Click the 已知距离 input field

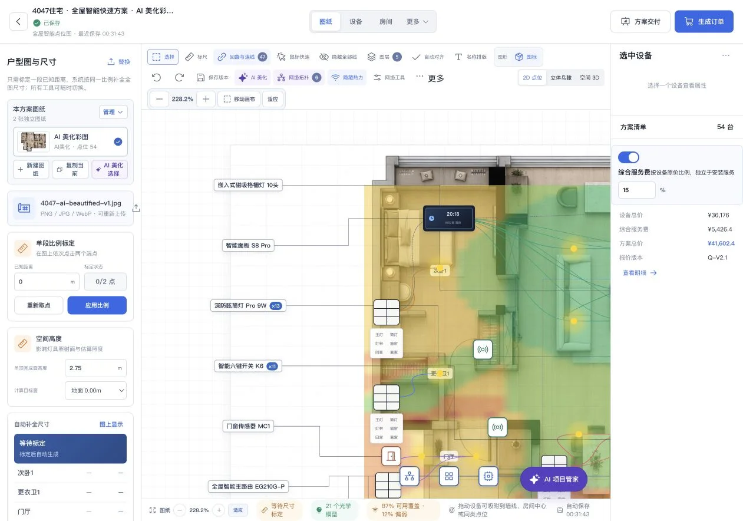(47, 282)
